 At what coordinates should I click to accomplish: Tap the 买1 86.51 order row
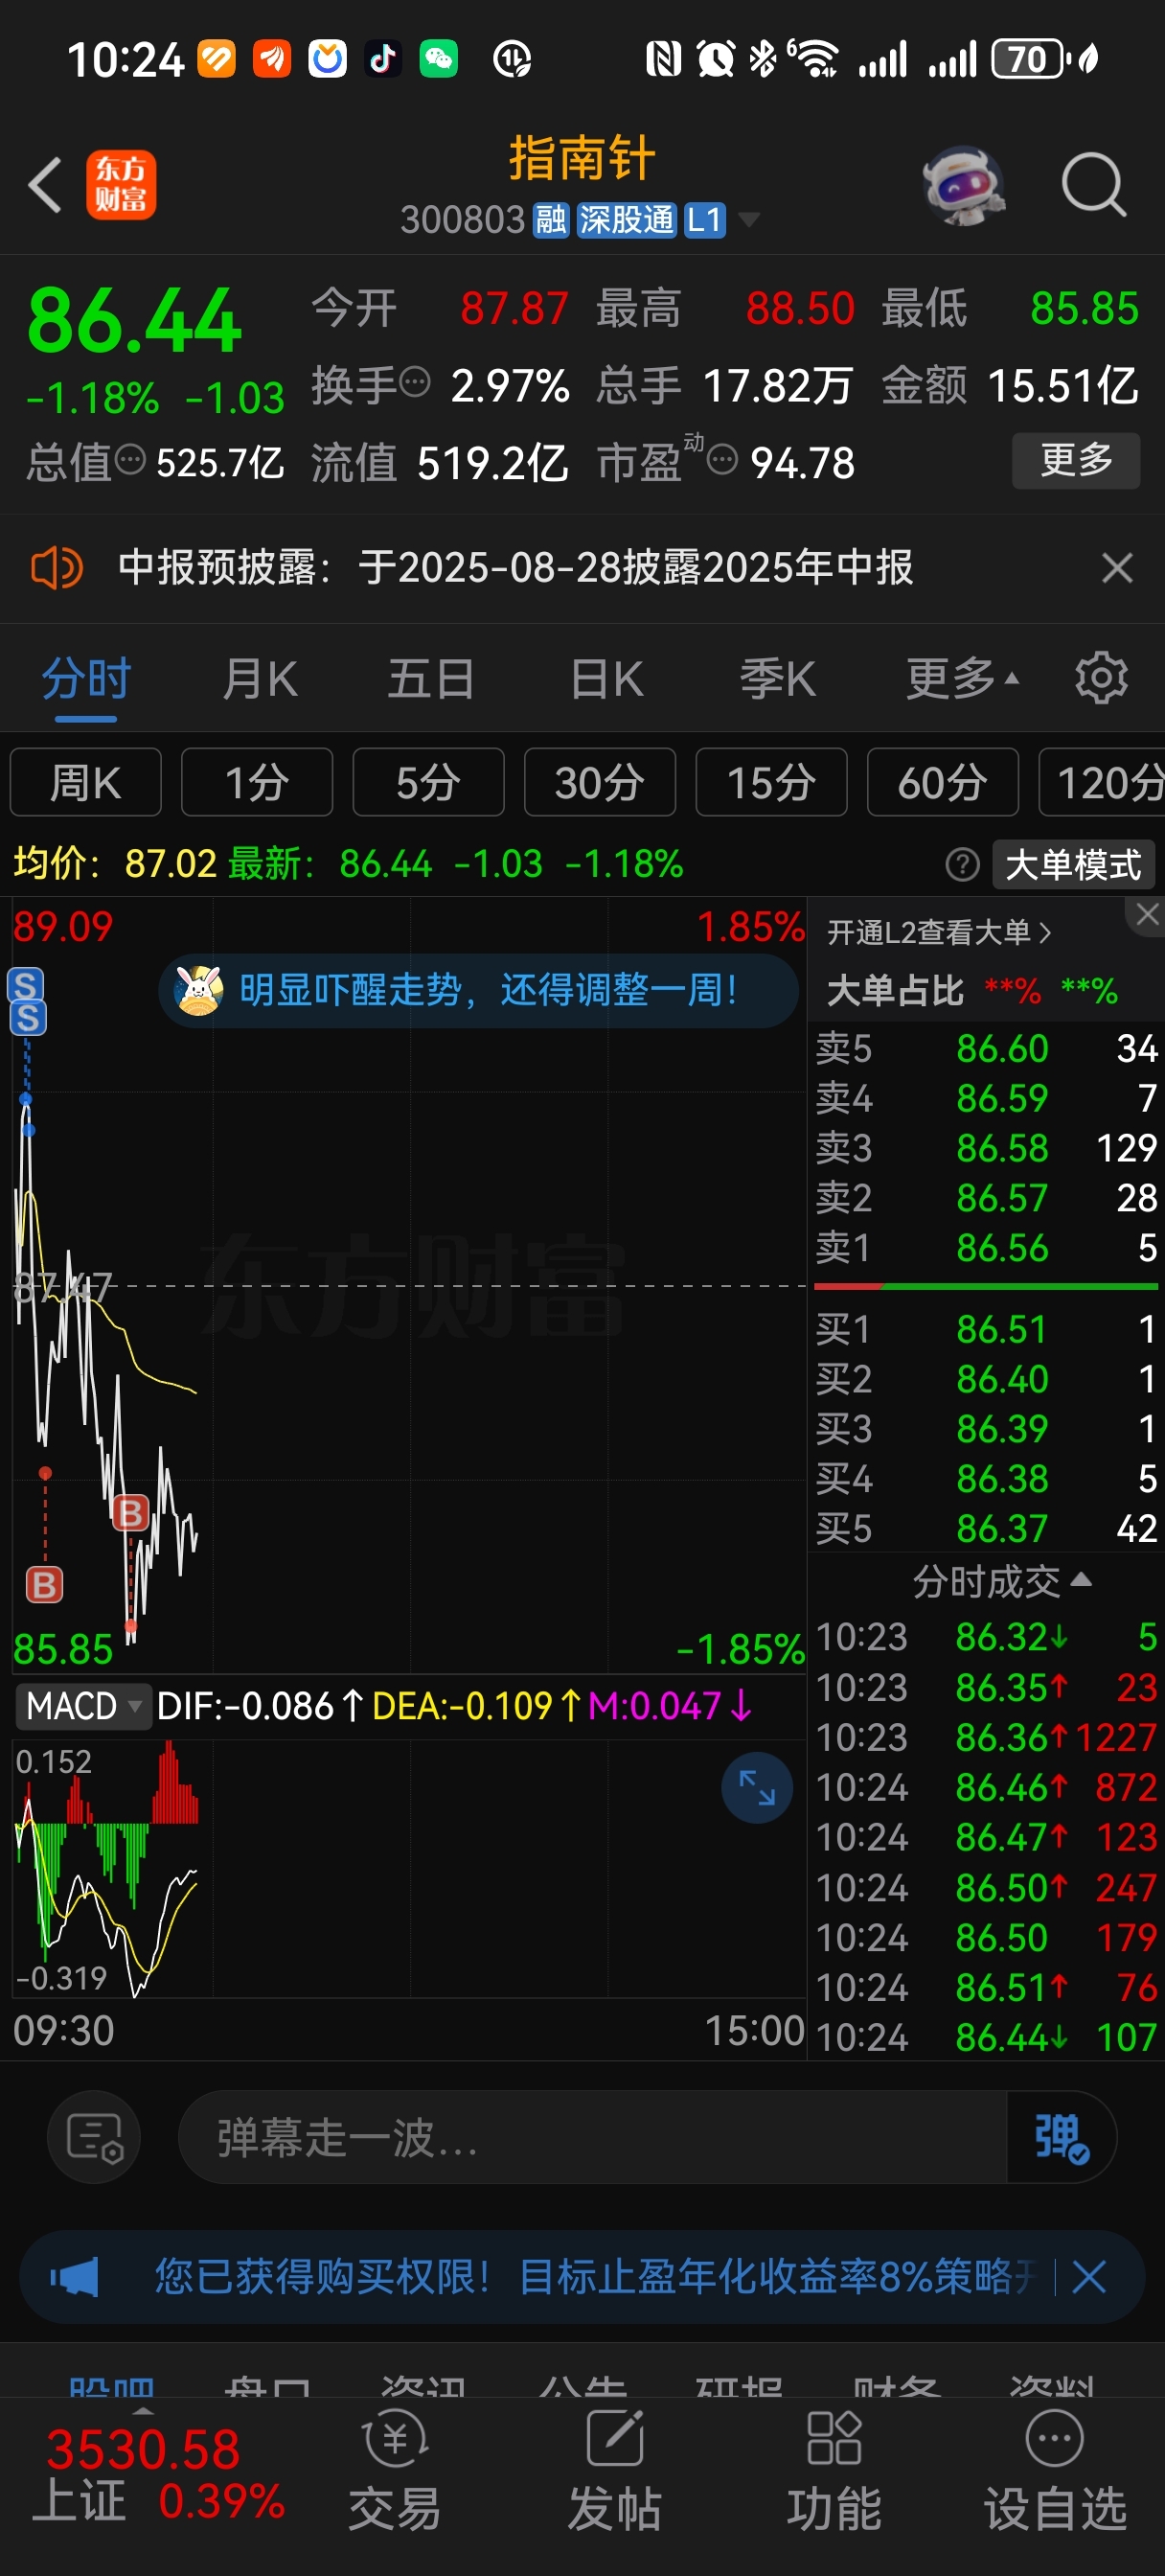[x=986, y=1329]
